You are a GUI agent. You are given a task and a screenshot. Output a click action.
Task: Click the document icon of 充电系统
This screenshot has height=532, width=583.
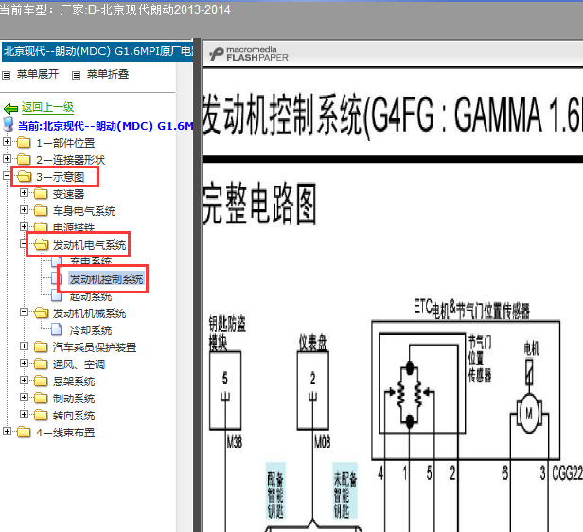[x=57, y=261]
